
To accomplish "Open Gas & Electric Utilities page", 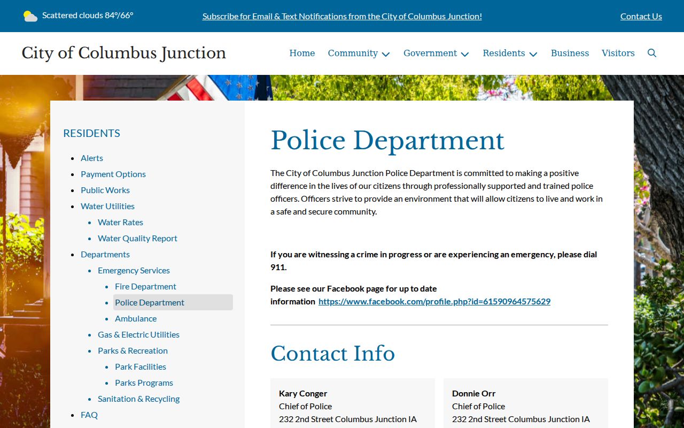I will pyautogui.click(x=138, y=334).
